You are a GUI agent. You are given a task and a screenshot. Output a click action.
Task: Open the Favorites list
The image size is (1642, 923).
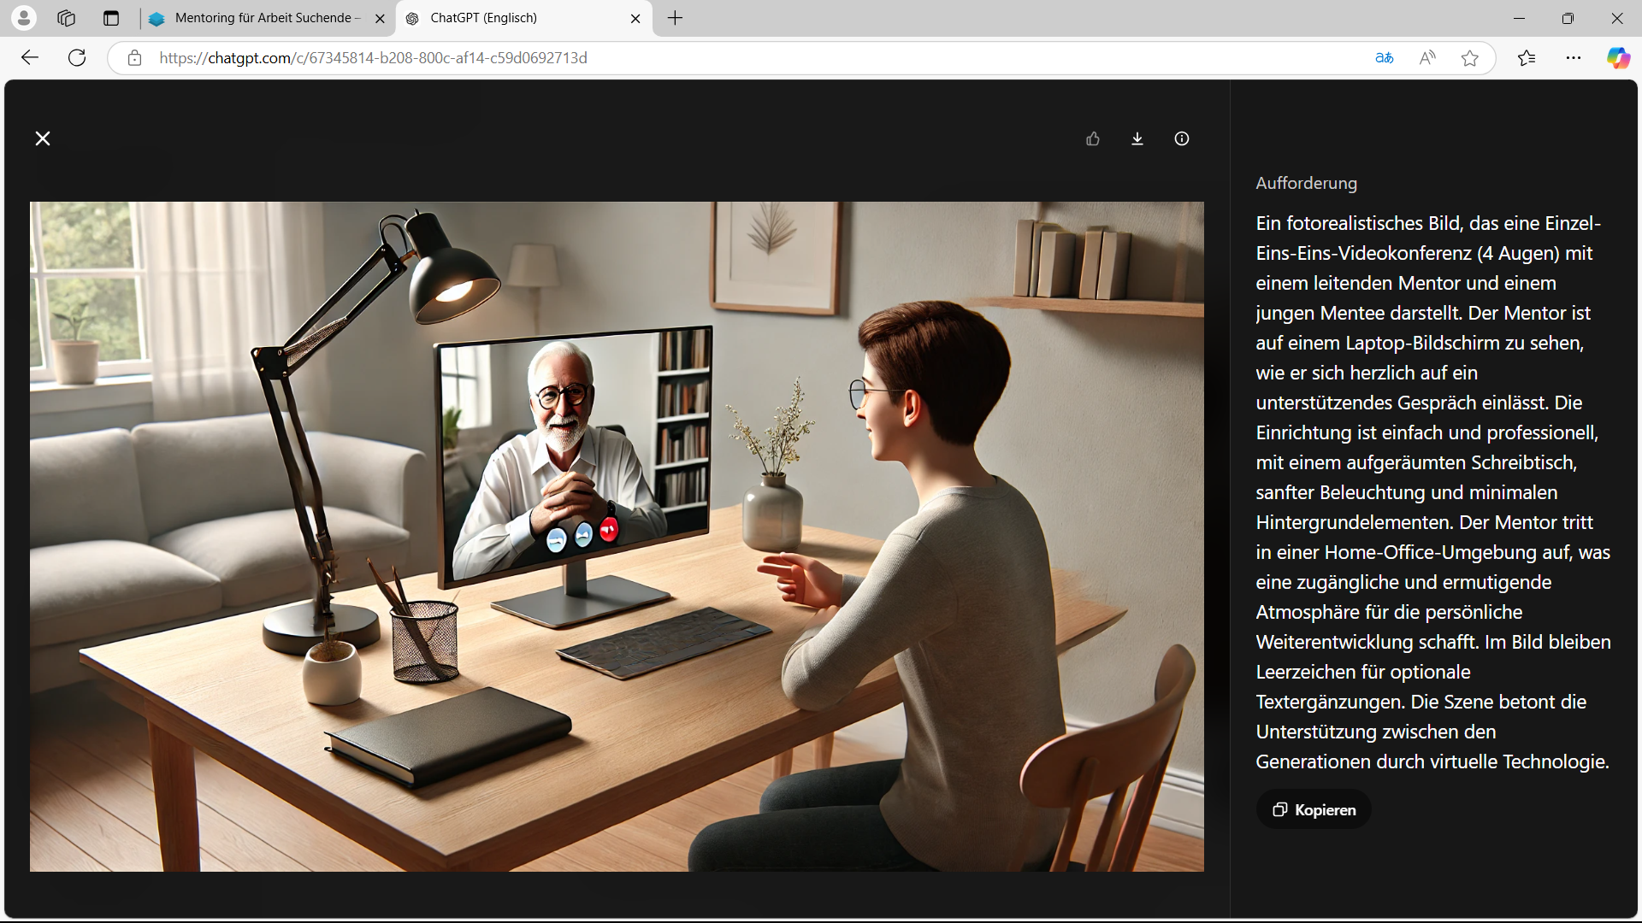[1527, 57]
